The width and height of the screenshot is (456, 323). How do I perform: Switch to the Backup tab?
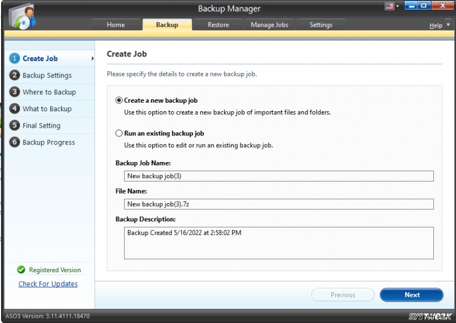167,25
